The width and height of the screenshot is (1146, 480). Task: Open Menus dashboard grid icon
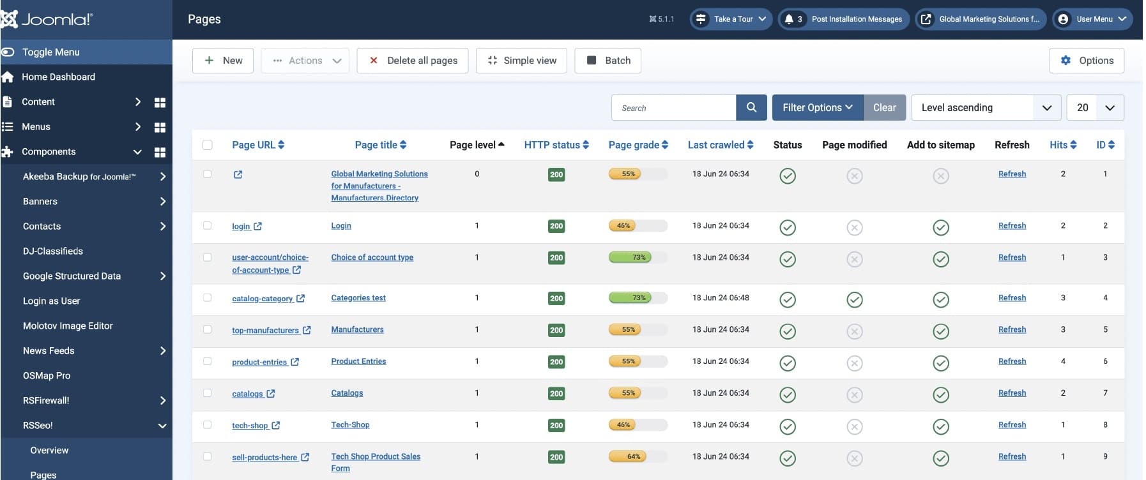click(160, 127)
